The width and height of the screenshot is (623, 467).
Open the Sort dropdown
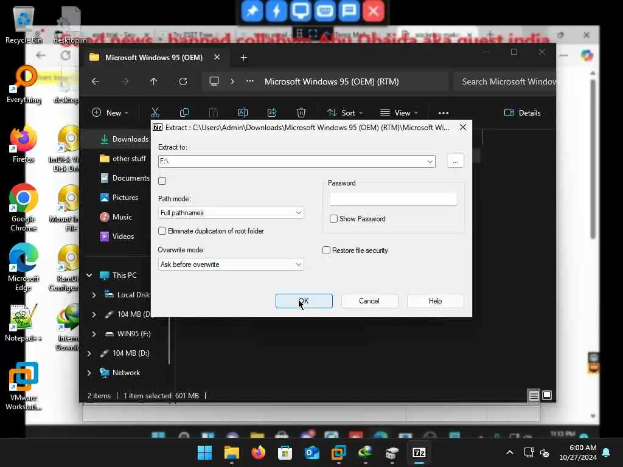[345, 112]
